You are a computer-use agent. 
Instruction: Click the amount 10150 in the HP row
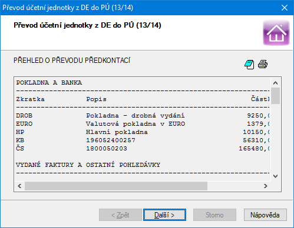click(256, 132)
